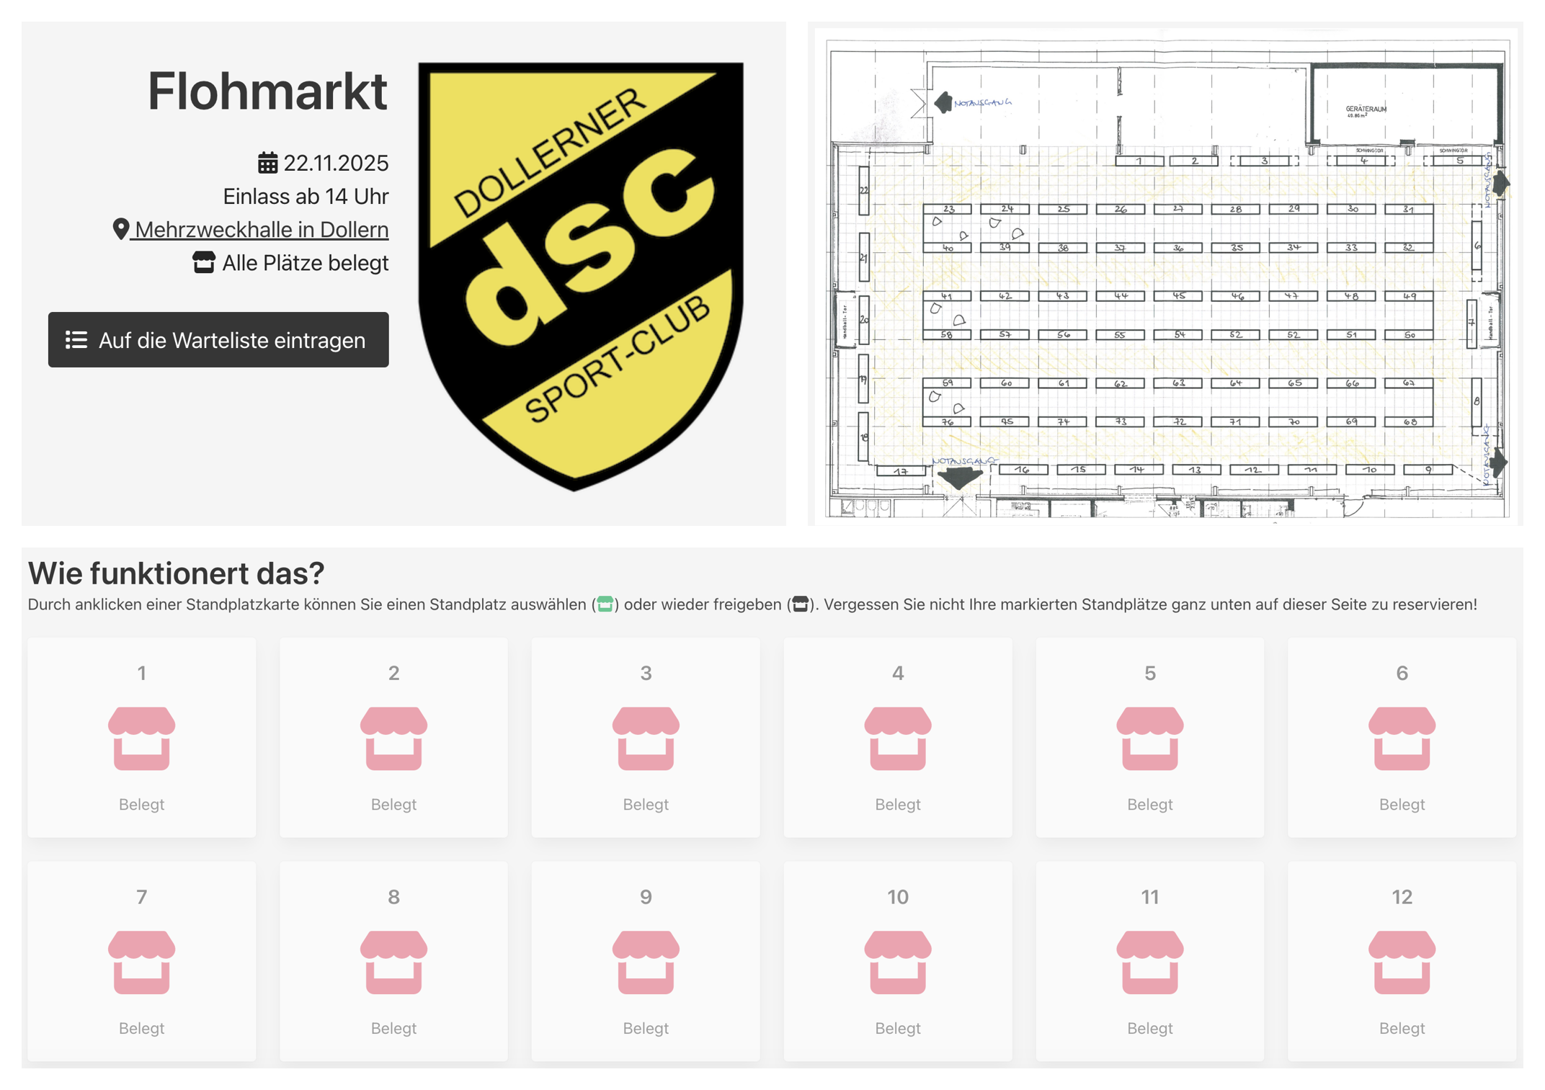1545x1090 pixels.
Task: Click the booth icon on stand 6
Action: click(1402, 738)
